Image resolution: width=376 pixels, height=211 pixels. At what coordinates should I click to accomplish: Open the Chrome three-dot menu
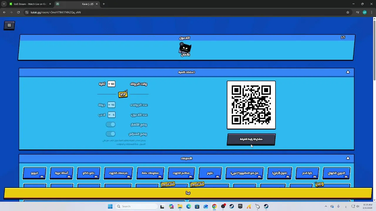pos(372,12)
